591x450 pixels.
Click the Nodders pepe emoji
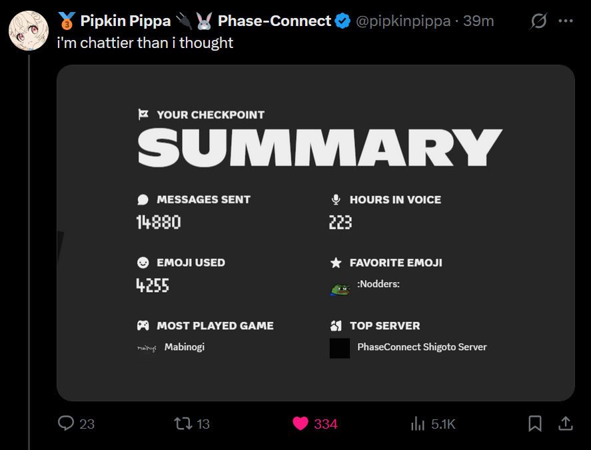340,288
